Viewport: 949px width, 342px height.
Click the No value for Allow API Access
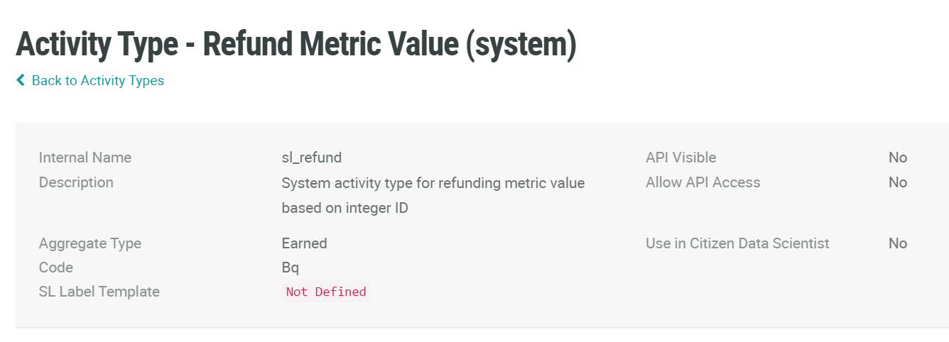click(x=897, y=182)
